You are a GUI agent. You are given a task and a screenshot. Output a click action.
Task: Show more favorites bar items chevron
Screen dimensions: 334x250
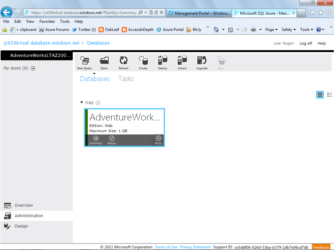pos(208,27)
